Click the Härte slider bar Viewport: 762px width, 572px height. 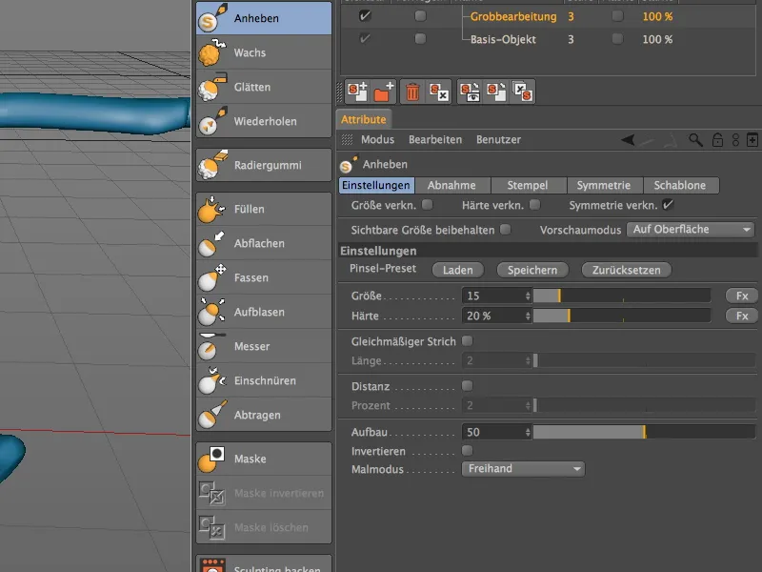(622, 317)
